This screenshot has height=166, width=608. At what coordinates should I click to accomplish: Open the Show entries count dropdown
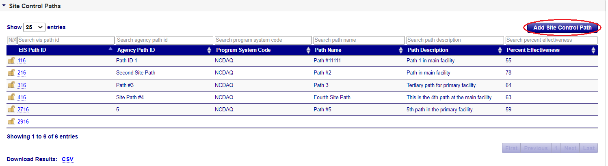(34, 27)
